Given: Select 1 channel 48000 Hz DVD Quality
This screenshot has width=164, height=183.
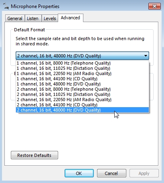Looking at the screenshot, I should [82, 84].
